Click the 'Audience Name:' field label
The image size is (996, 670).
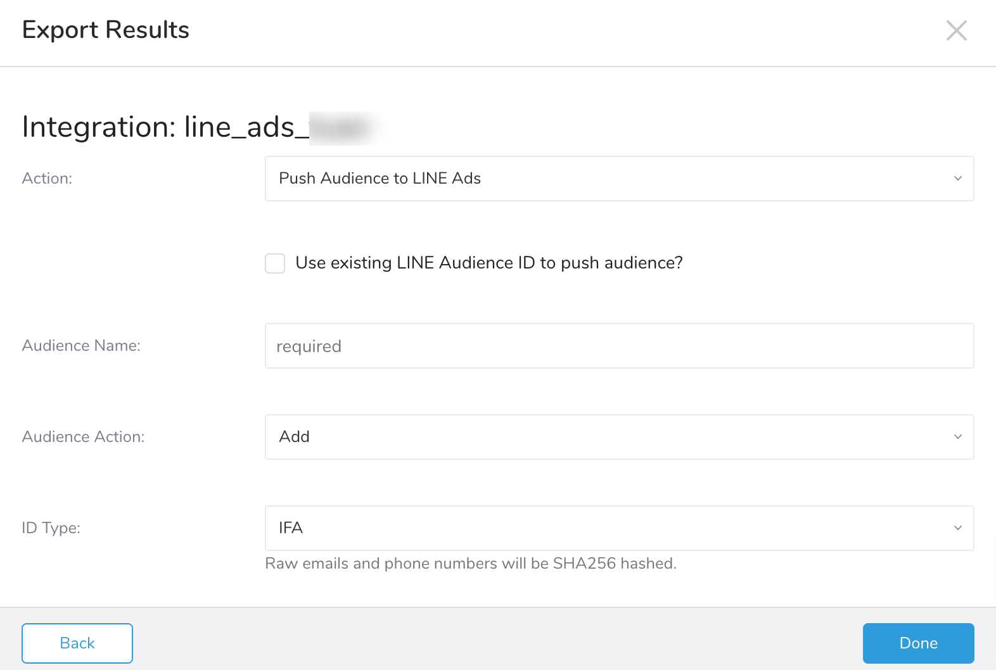point(81,346)
